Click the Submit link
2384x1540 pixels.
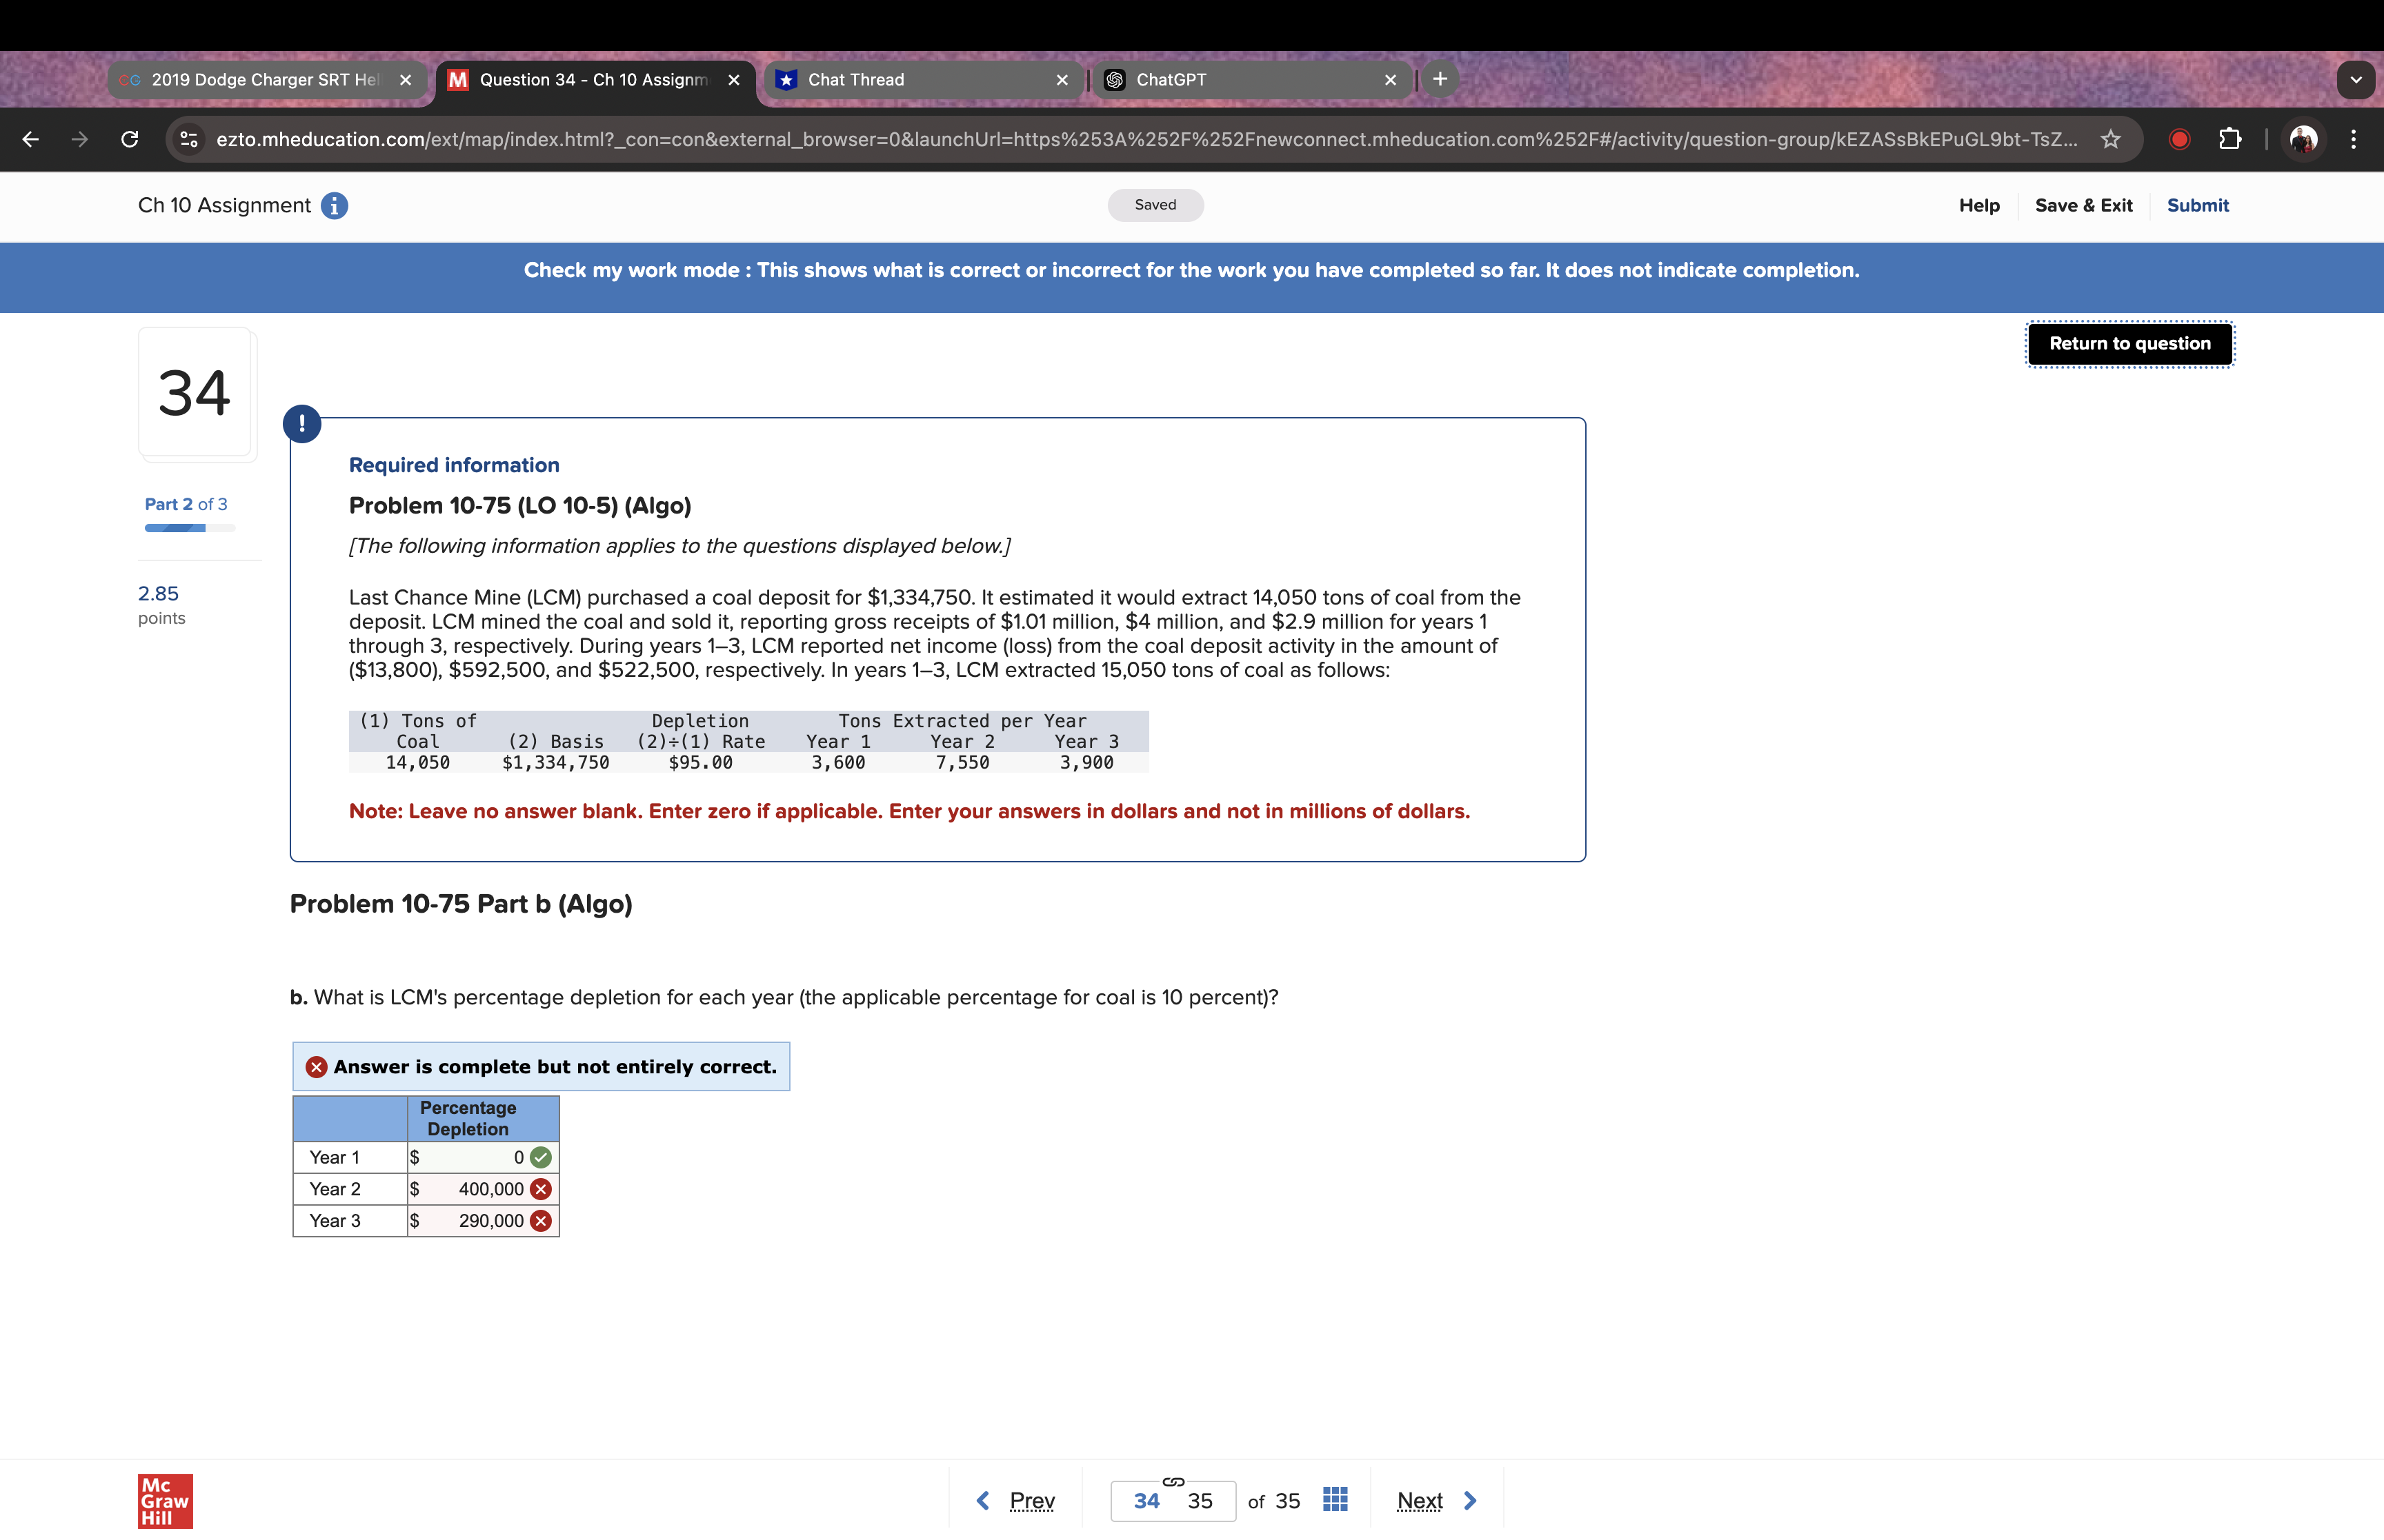pyautogui.click(x=2197, y=205)
